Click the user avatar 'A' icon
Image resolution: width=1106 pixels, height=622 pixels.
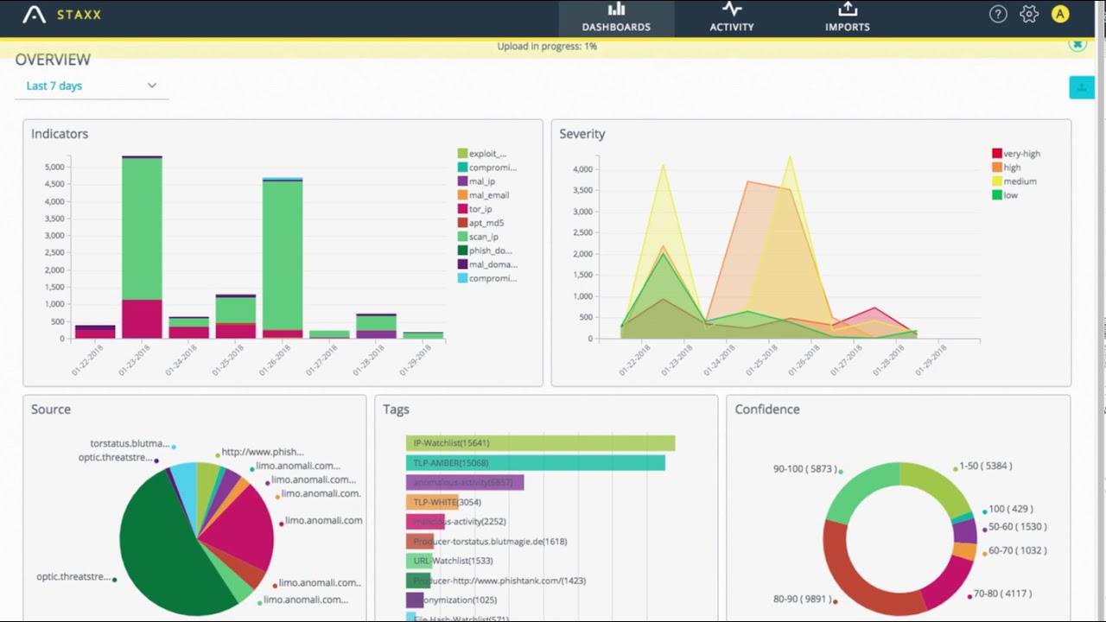(x=1060, y=14)
